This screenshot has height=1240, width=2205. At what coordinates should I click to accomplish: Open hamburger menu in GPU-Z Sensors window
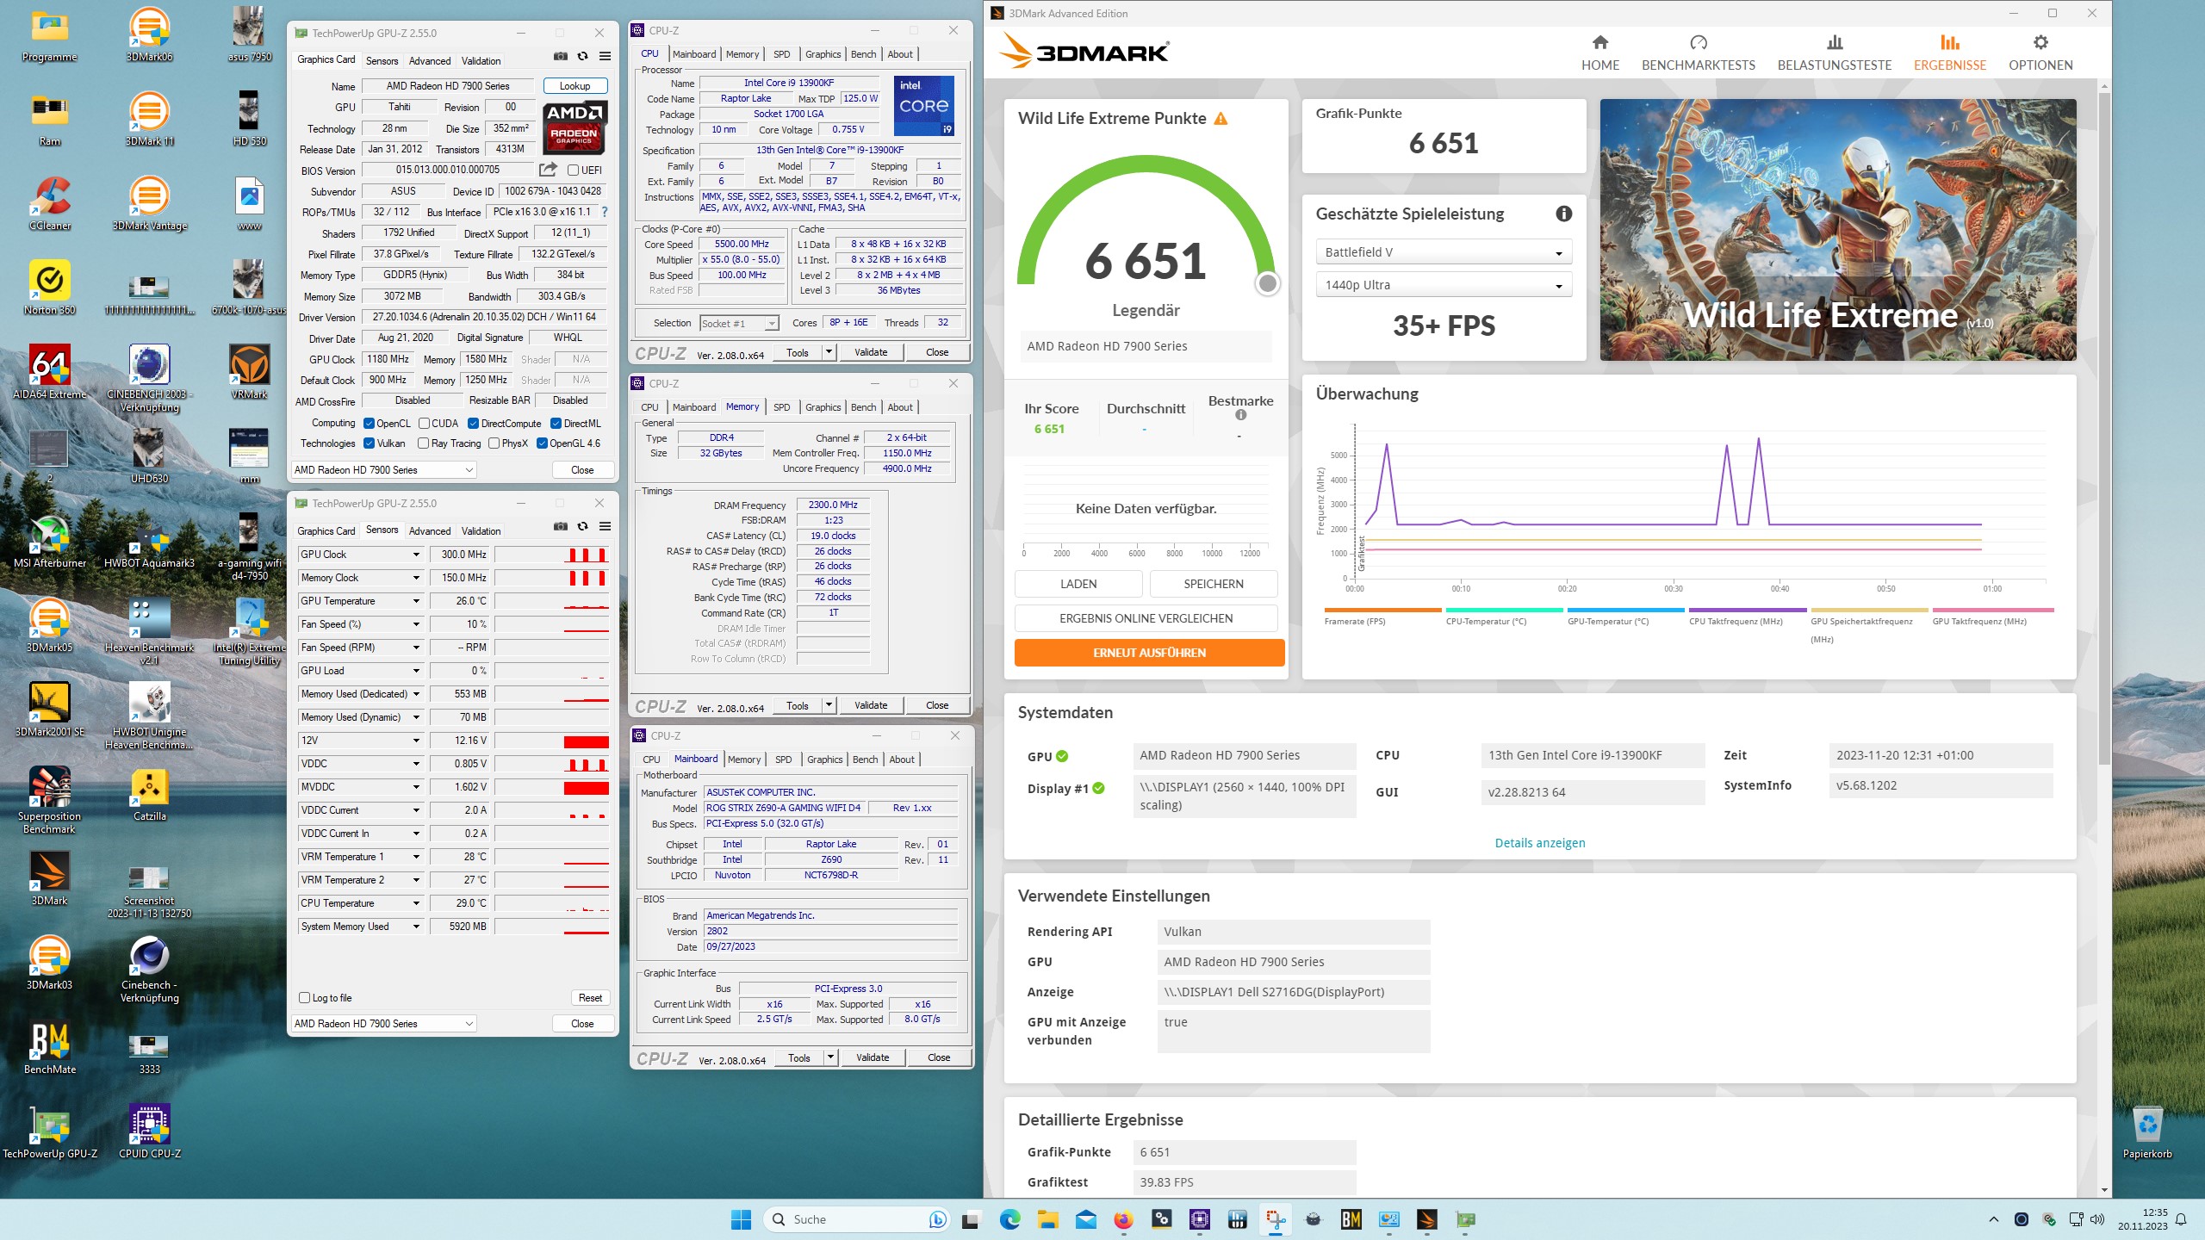coord(606,527)
